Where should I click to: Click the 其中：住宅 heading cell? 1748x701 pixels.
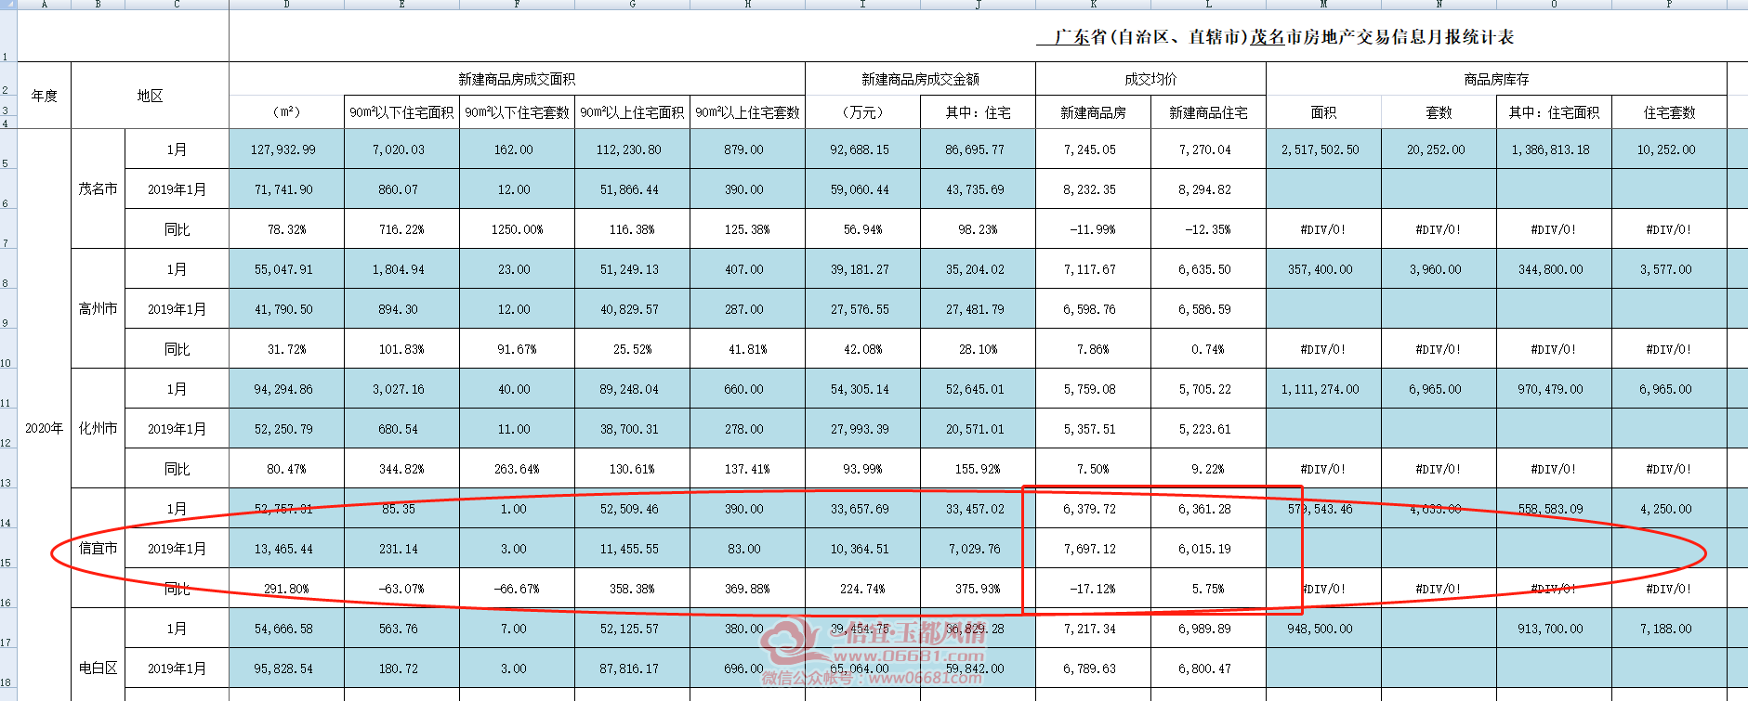coord(978,112)
